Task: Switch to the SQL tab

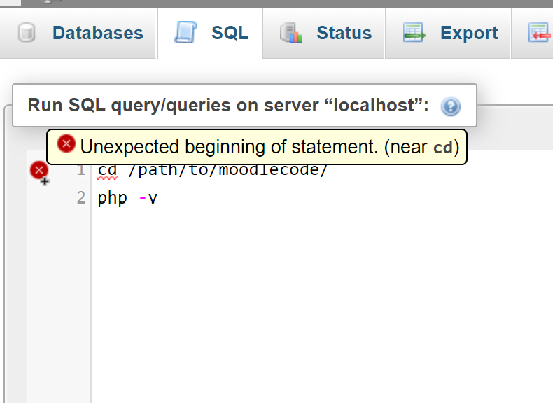Action: 210,34
